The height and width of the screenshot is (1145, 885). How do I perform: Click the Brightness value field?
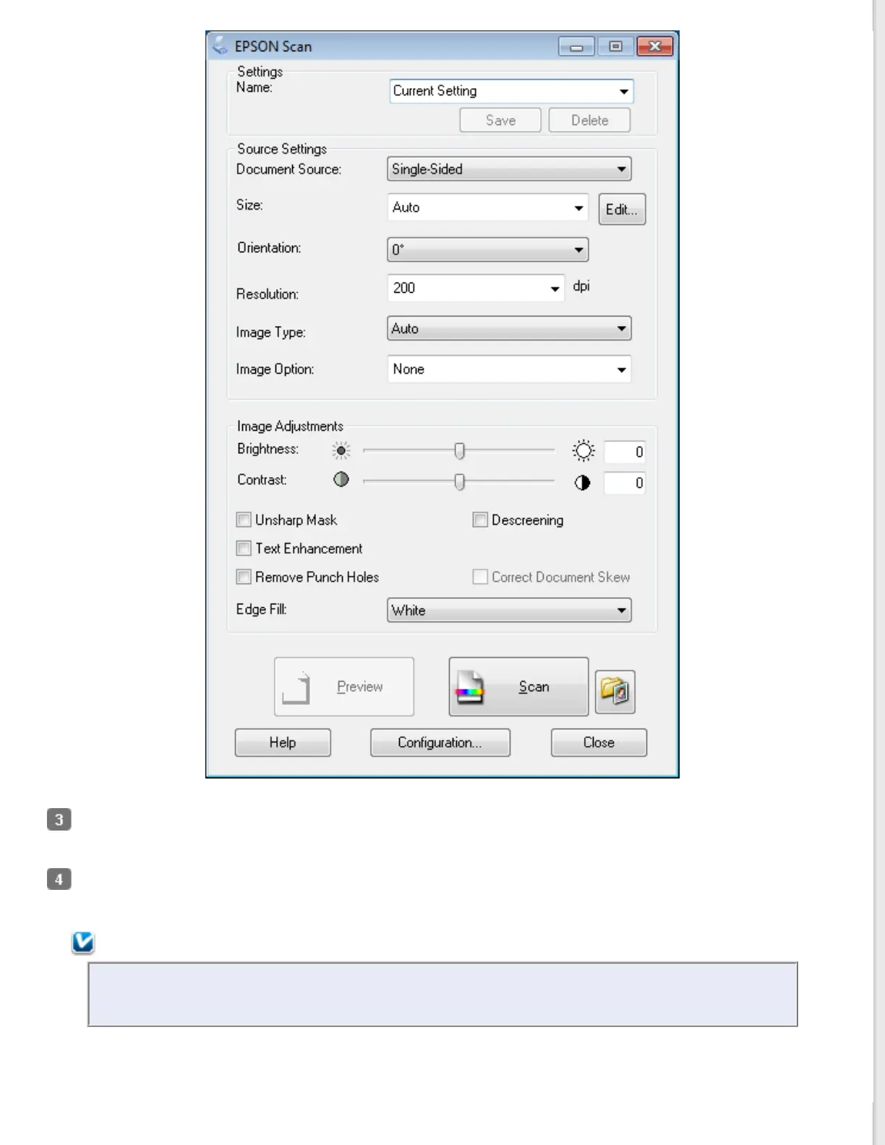(x=625, y=452)
